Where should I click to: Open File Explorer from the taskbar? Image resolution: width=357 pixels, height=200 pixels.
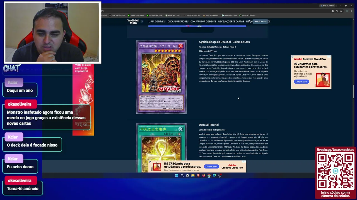click(x=193, y=175)
